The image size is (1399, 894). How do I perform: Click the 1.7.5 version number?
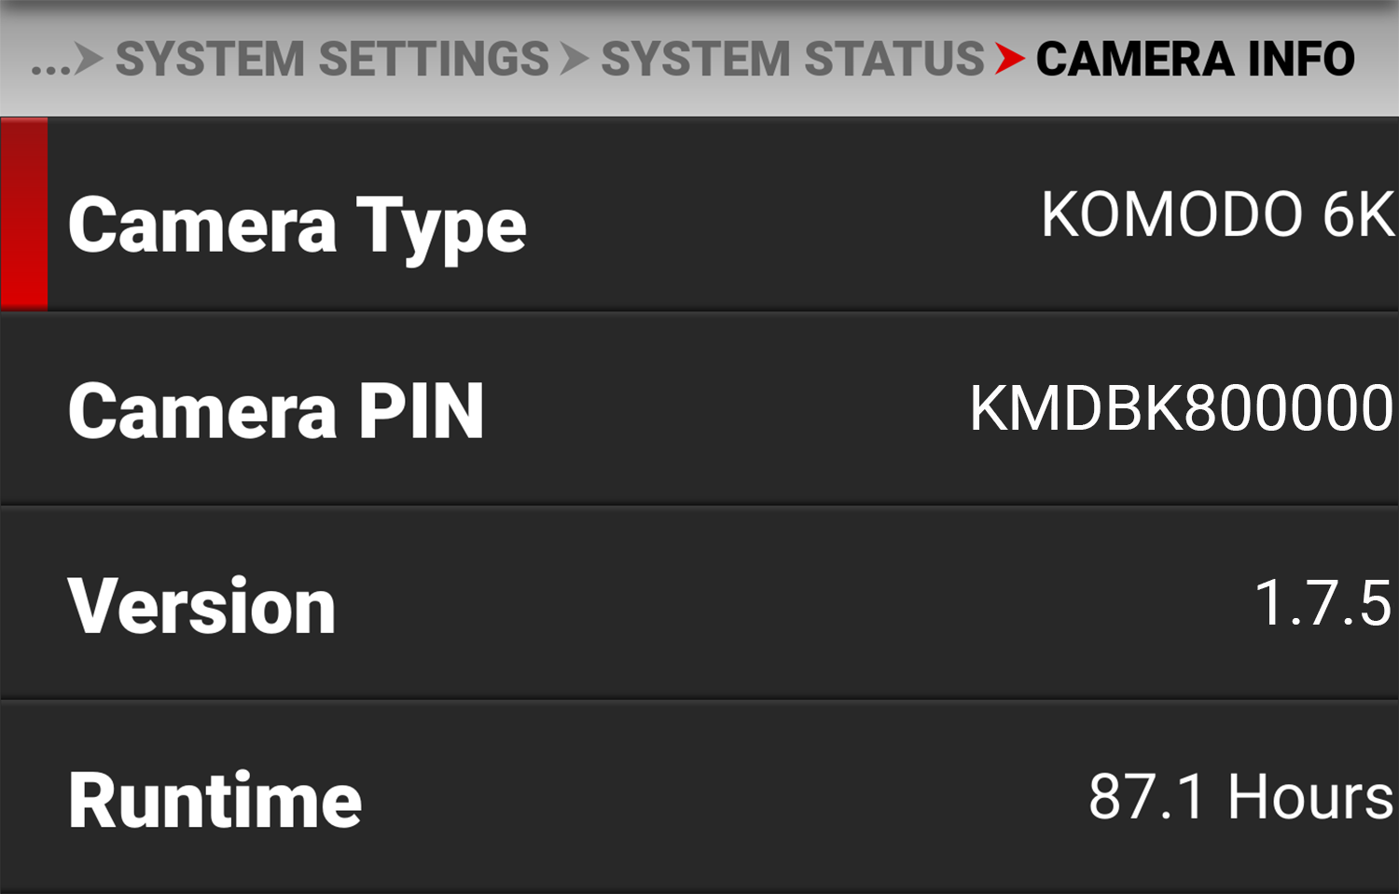pos(1323,602)
